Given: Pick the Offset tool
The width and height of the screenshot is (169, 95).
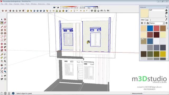Looking at the screenshot, I should click(x=5, y=50).
